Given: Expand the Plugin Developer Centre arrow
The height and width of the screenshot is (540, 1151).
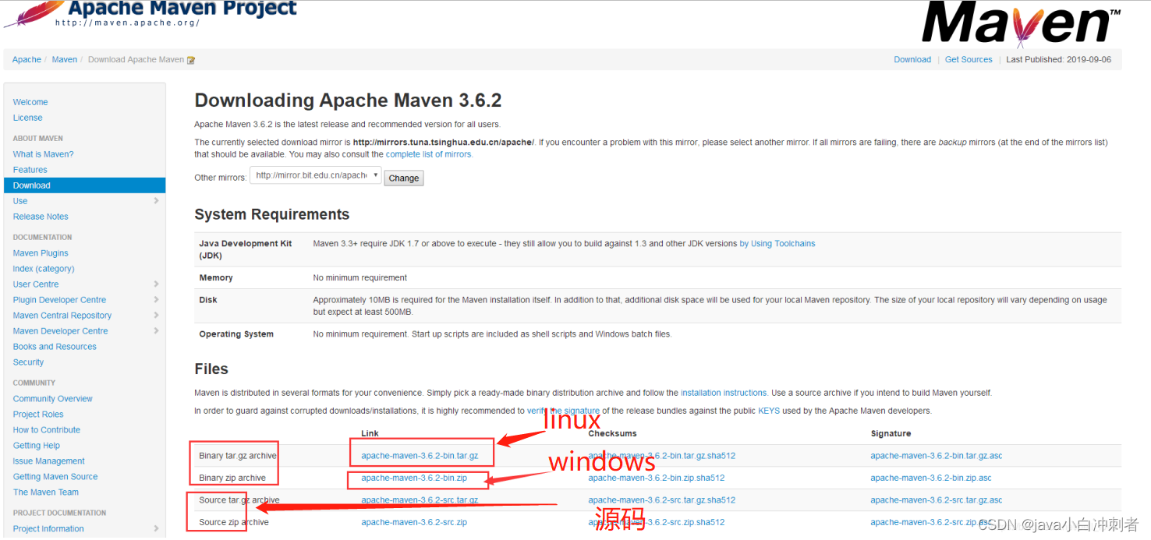Looking at the screenshot, I should click(156, 300).
